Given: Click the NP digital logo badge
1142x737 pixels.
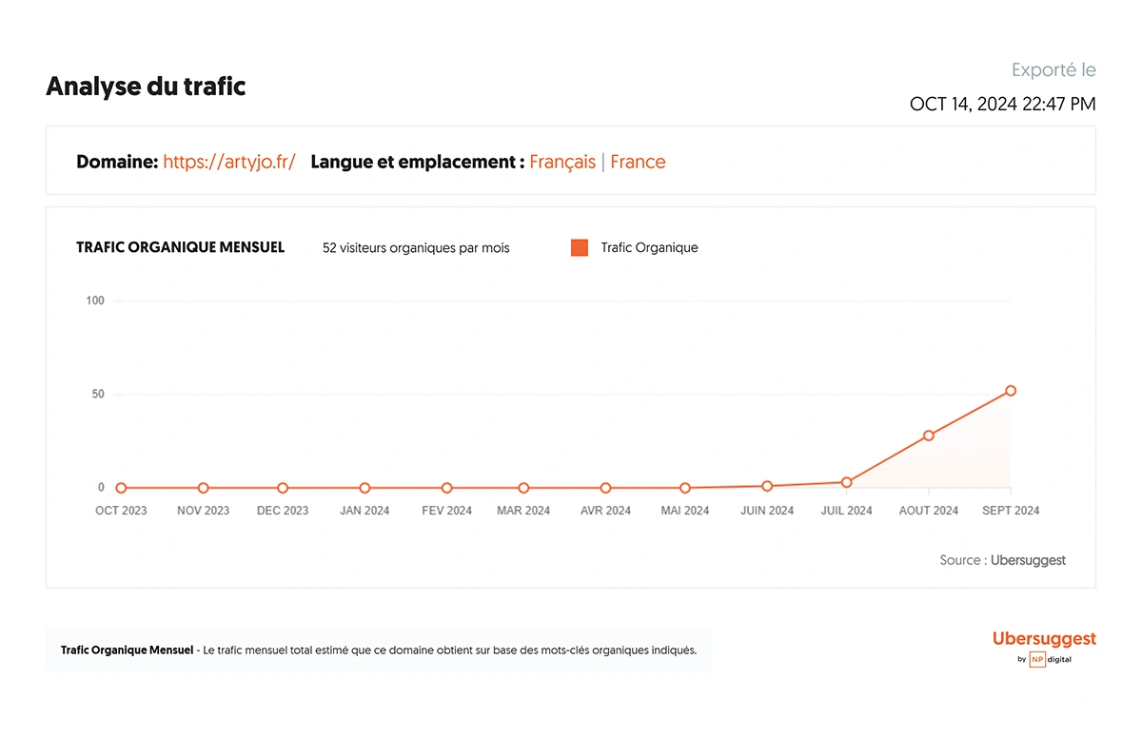Looking at the screenshot, I should coord(1037,660).
